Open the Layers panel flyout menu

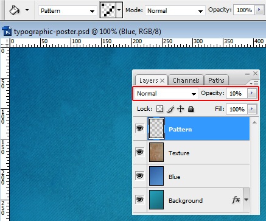point(254,83)
